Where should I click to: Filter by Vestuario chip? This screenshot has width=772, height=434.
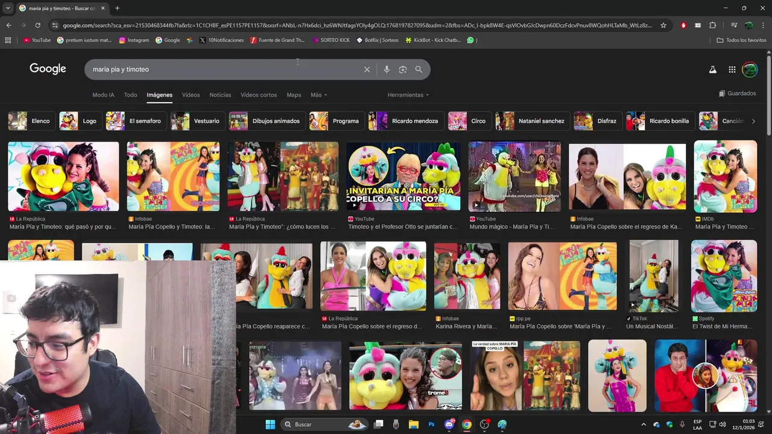(x=197, y=121)
